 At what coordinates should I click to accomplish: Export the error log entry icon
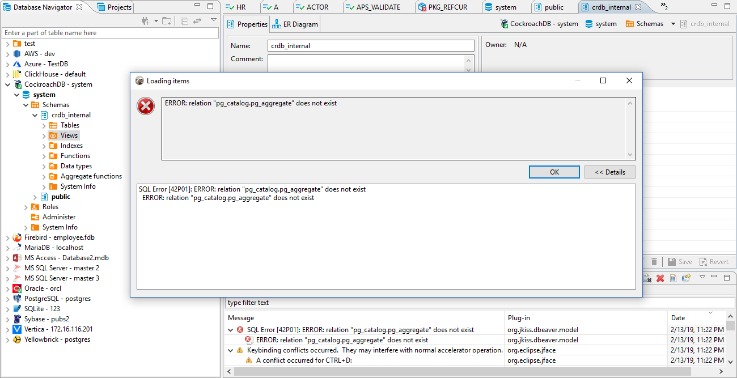tap(685, 277)
